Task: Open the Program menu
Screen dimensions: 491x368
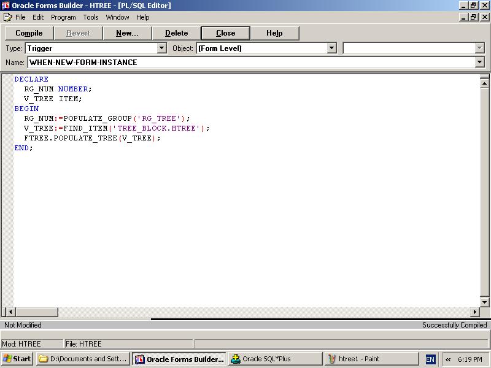Action: pos(63,17)
